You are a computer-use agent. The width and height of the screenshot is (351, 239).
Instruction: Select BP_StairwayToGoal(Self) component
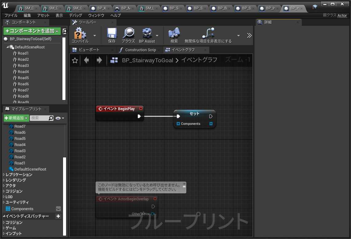click(x=30, y=39)
